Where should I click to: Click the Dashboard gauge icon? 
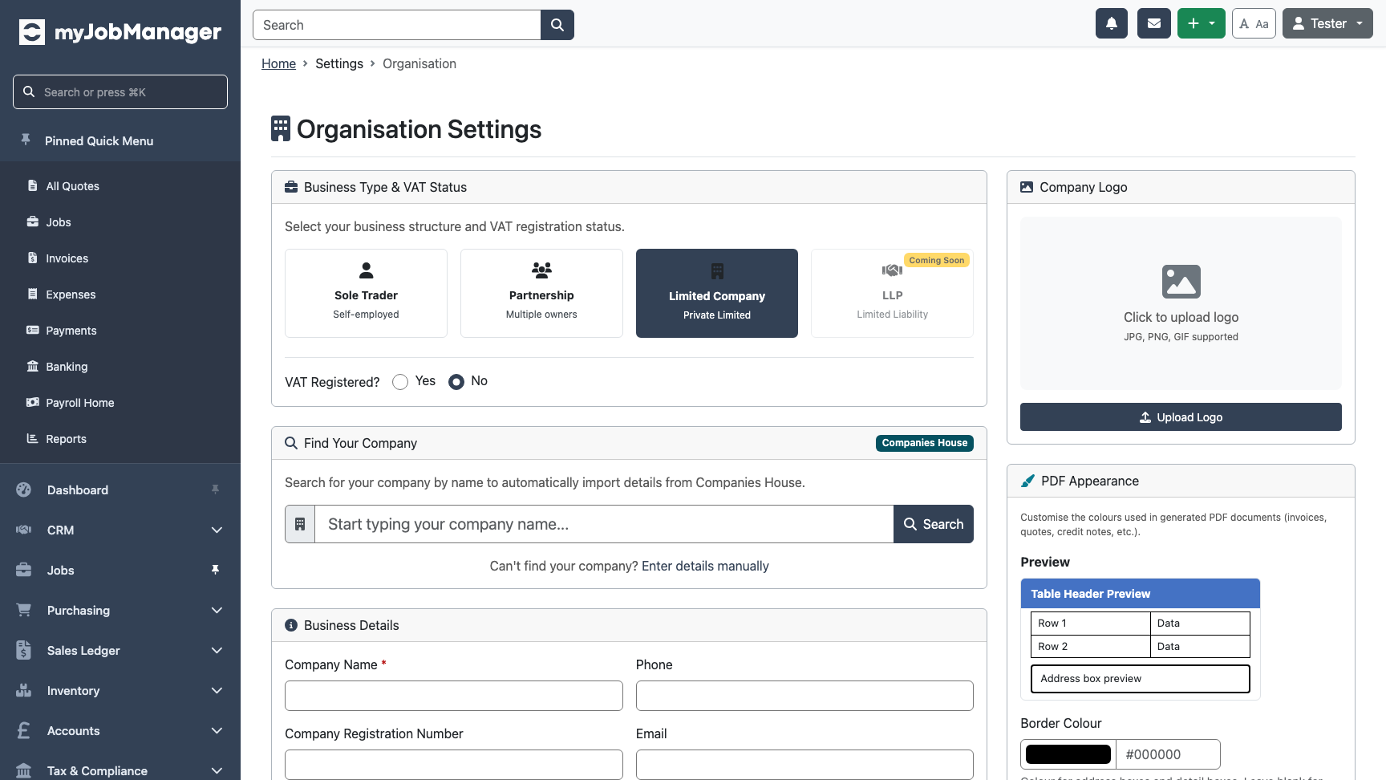click(24, 490)
